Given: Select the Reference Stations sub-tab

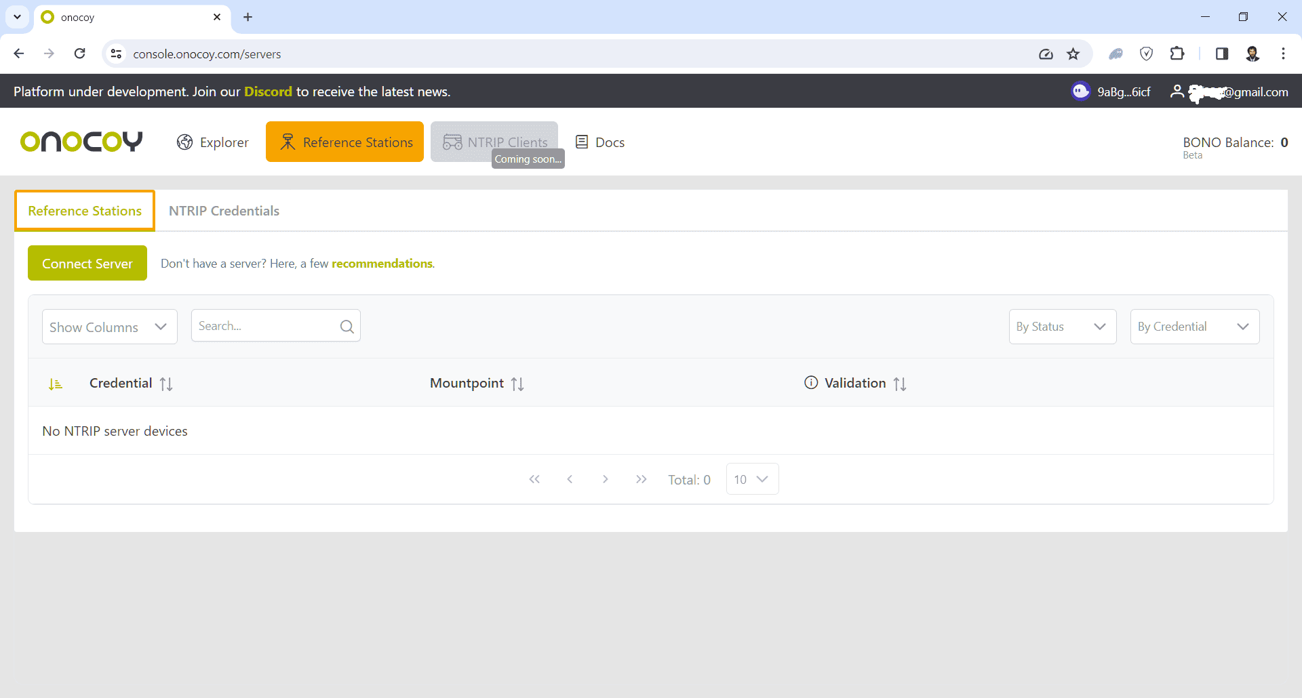Looking at the screenshot, I should click(x=85, y=211).
